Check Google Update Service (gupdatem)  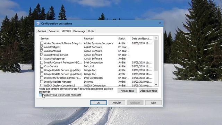[42, 74]
